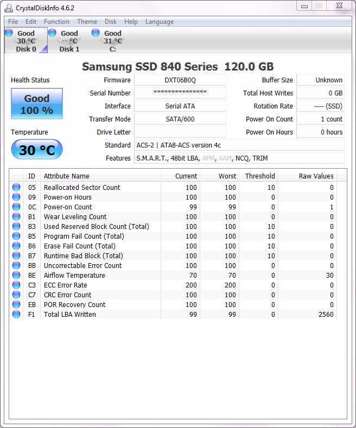Open the Function menu

coord(56,22)
